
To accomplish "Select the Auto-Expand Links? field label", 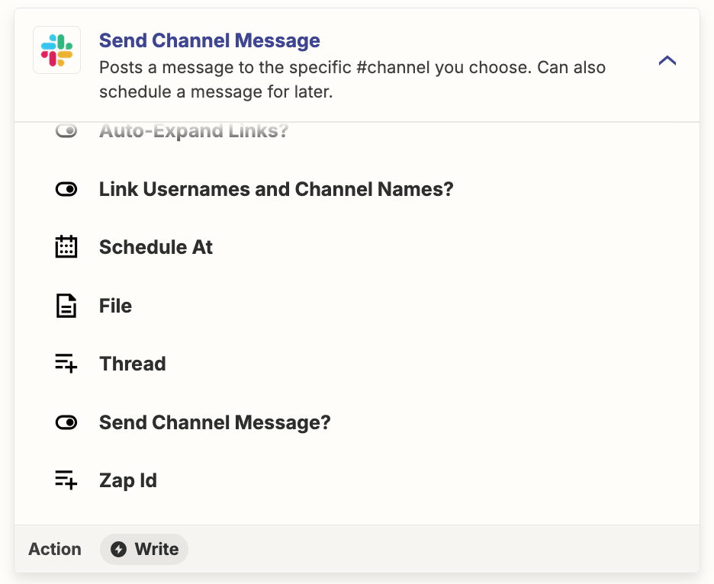I will click(x=194, y=131).
